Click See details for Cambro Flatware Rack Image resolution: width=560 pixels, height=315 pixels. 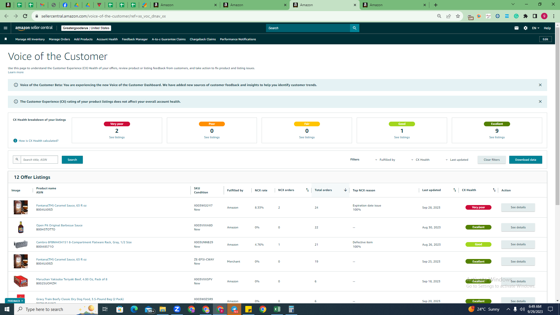[518, 244]
